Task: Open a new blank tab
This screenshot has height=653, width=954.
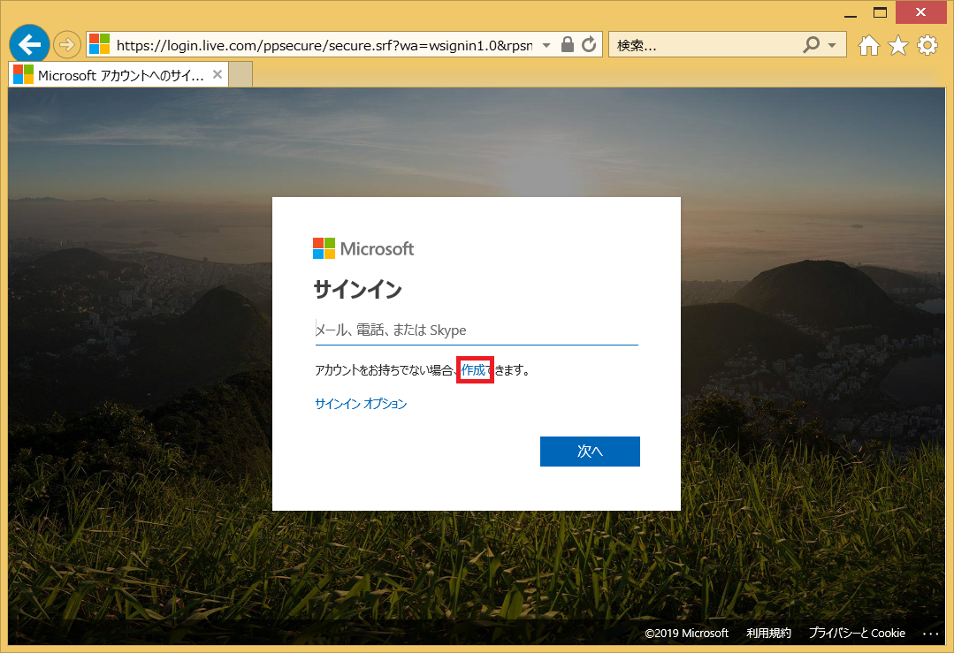Action: pos(241,75)
